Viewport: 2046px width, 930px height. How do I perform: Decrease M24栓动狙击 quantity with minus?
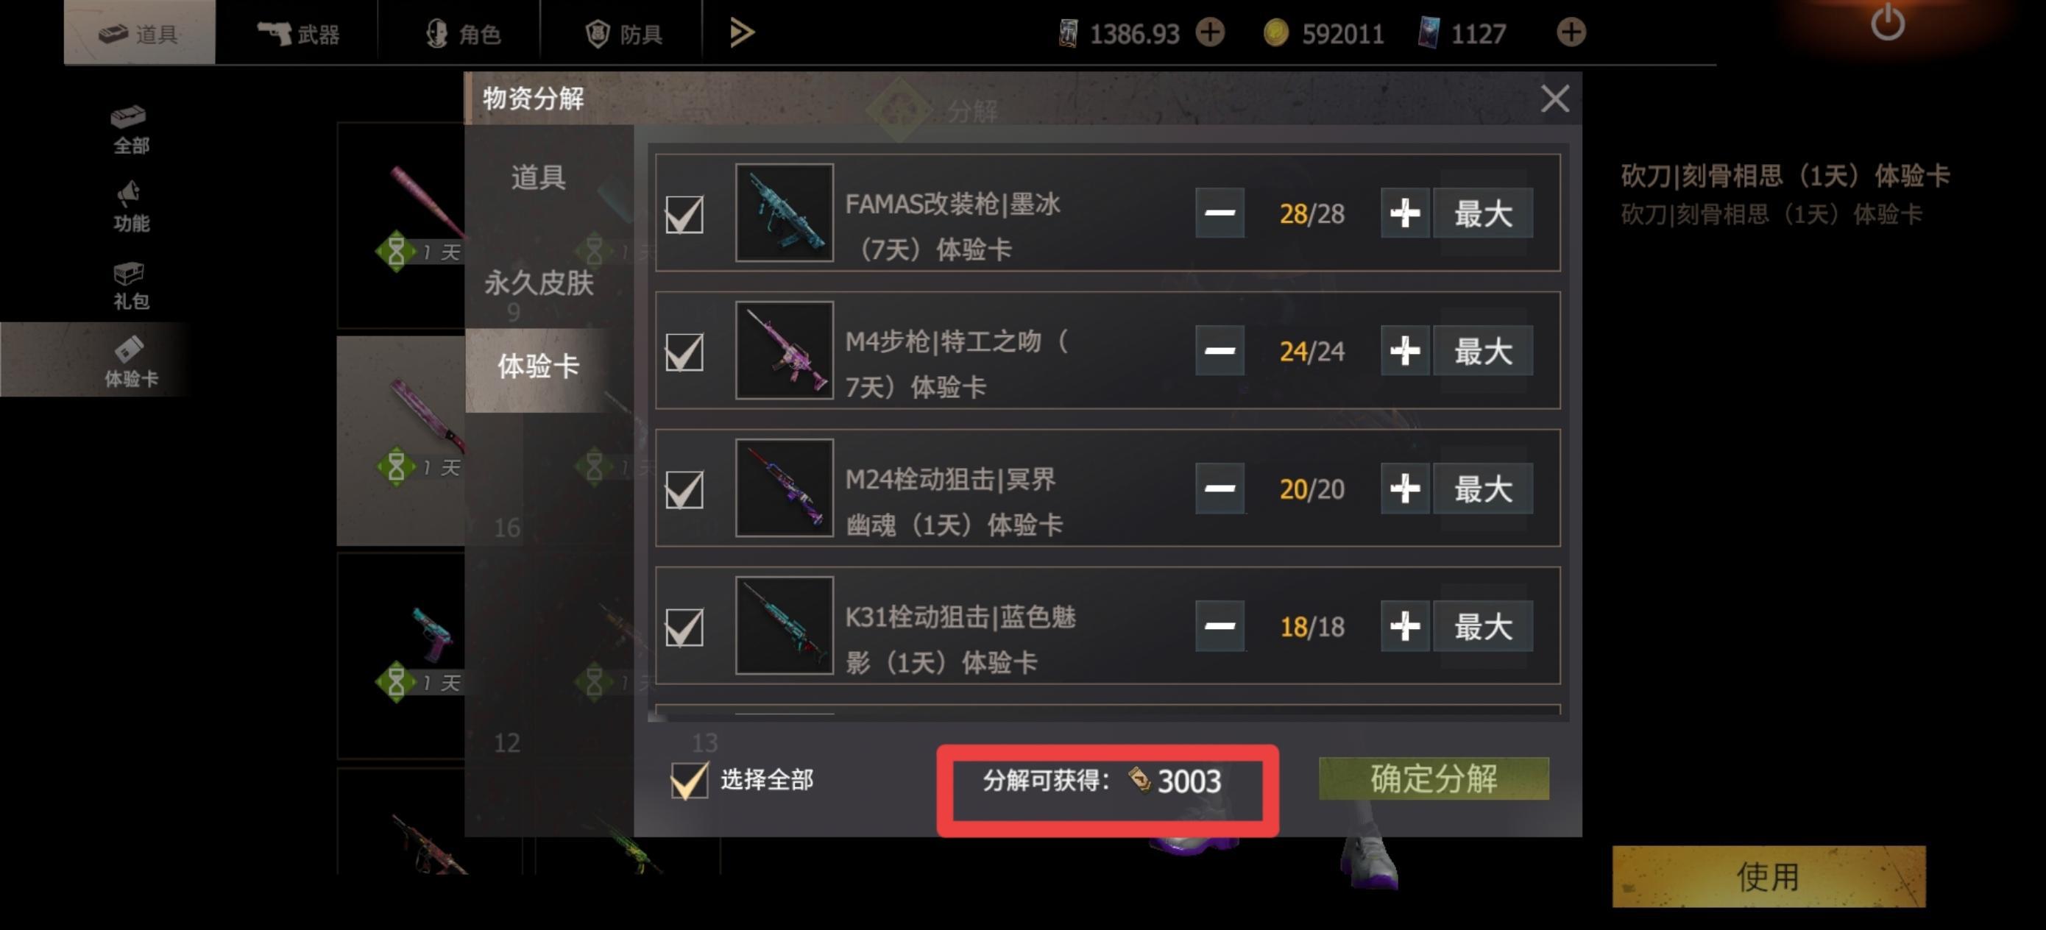click(1220, 489)
